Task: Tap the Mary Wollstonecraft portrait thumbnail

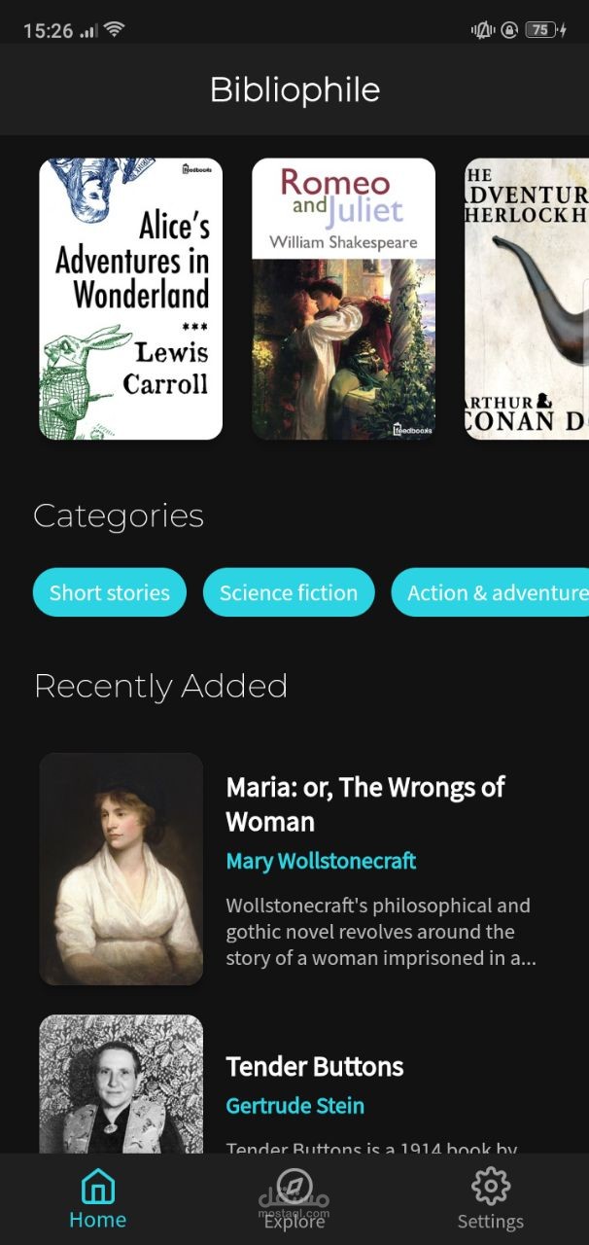Action: (x=121, y=869)
